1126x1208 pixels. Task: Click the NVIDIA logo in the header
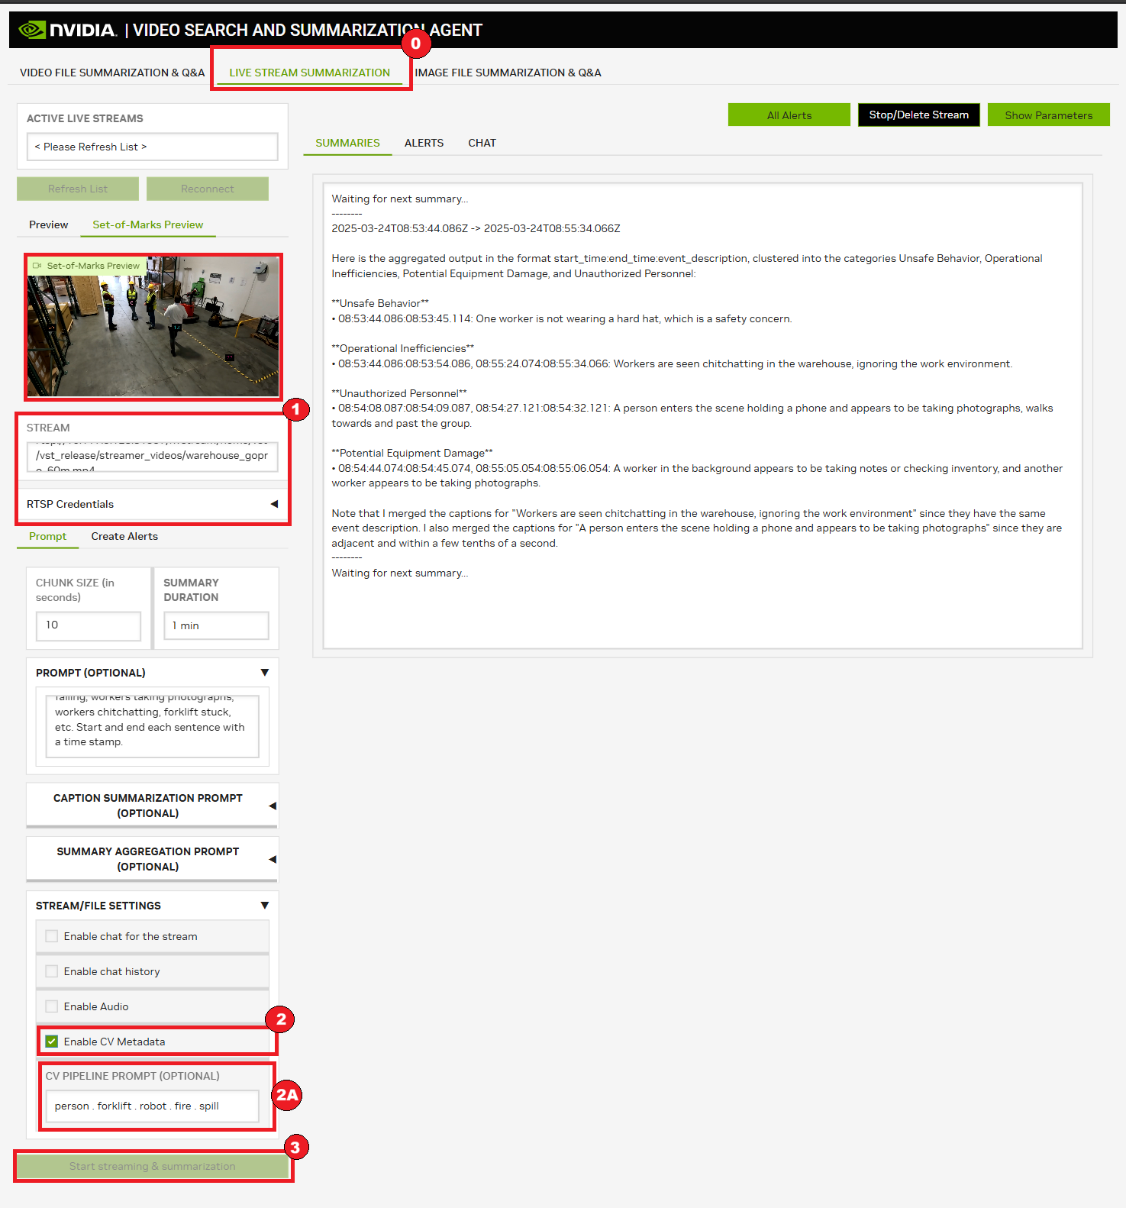click(x=67, y=30)
